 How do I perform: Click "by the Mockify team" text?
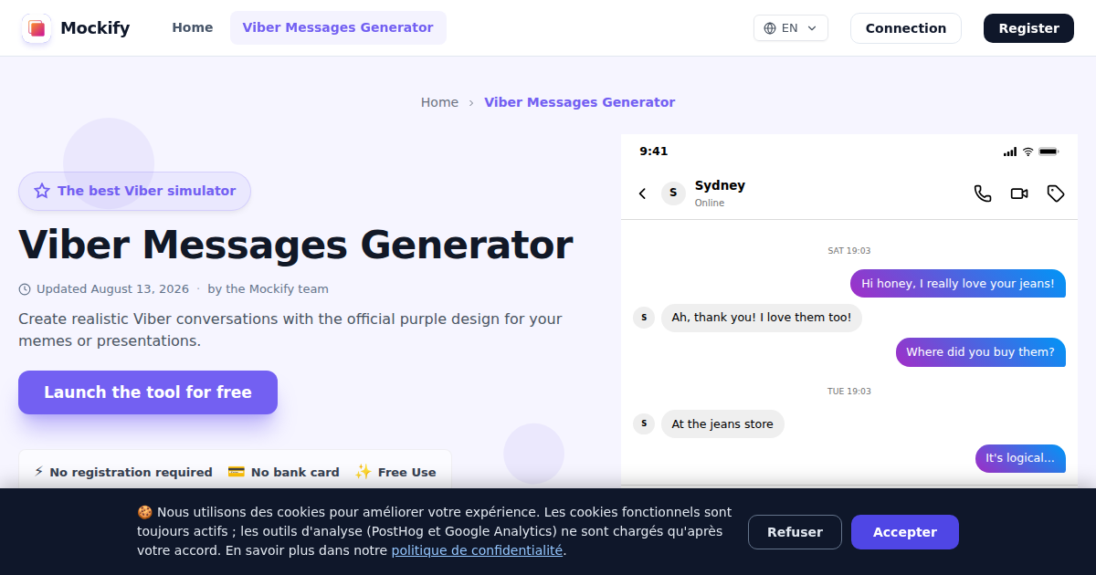point(268,289)
